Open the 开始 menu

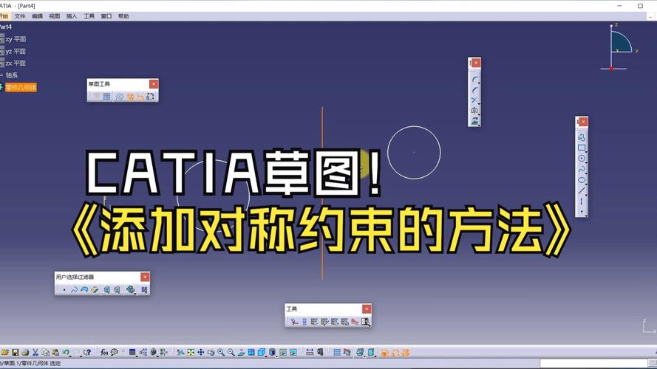click(x=4, y=16)
